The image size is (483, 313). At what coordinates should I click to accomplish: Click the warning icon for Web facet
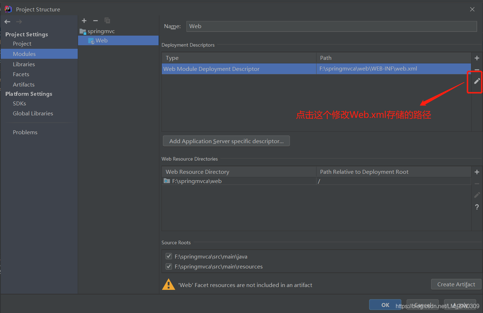pyautogui.click(x=169, y=284)
